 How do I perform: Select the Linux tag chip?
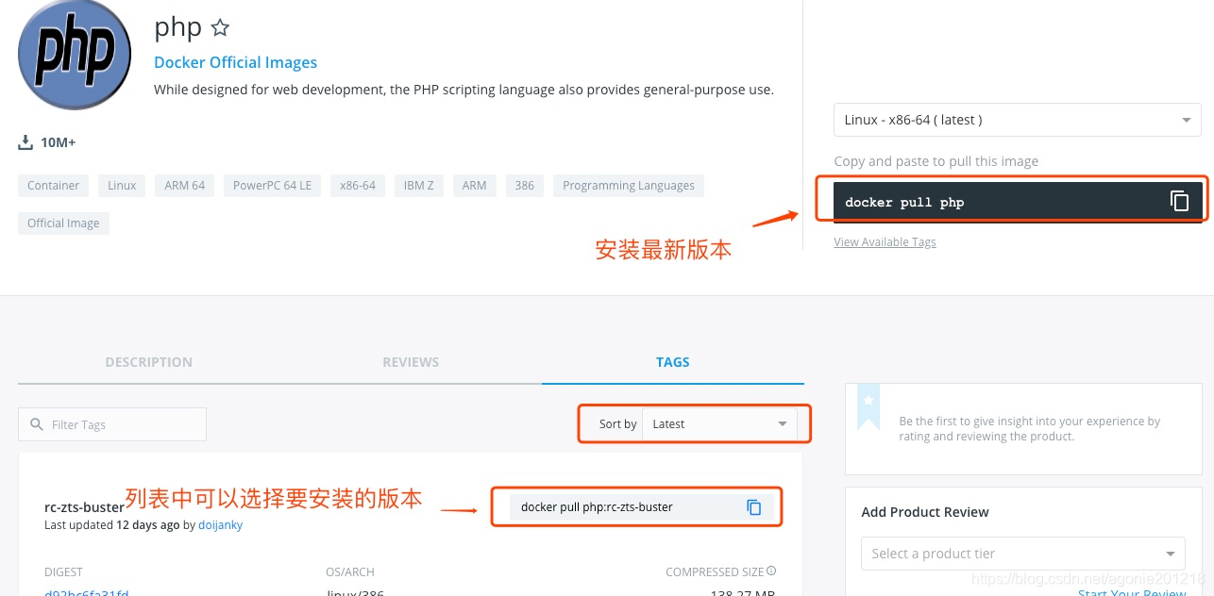click(122, 186)
